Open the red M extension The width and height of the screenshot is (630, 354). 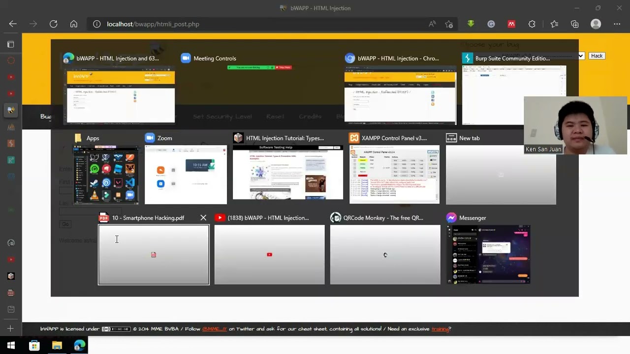click(511, 24)
